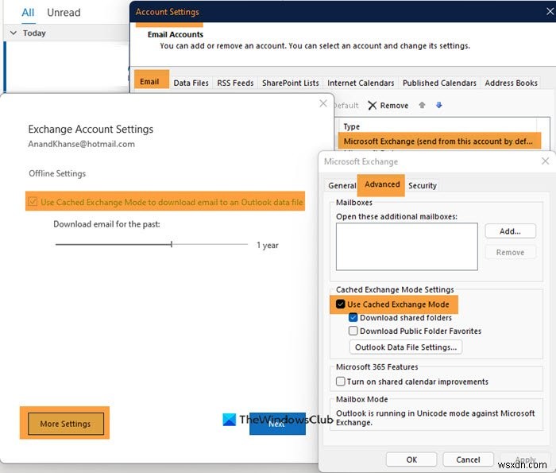Uncheck Download shared folders

pos(353,317)
